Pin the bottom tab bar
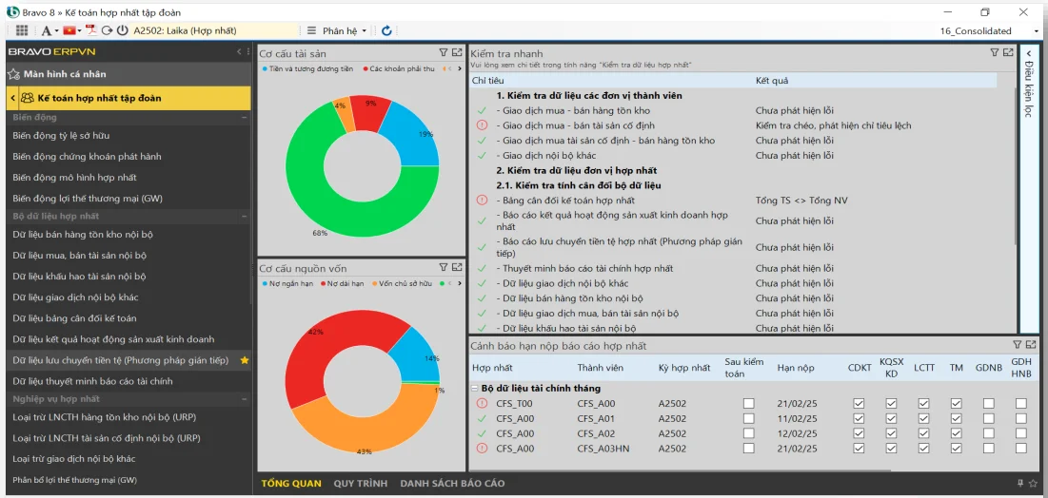Image resolution: width=1048 pixels, height=498 pixels. pyautogui.click(x=1020, y=484)
